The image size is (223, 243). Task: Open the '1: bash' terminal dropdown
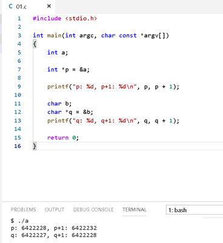pyautogui.click(x=195, y=210)
